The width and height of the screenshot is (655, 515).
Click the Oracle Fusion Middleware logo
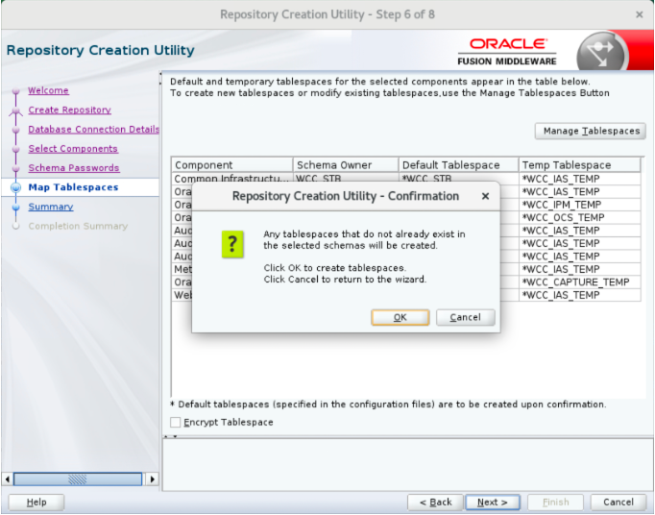tap(507, 52)
